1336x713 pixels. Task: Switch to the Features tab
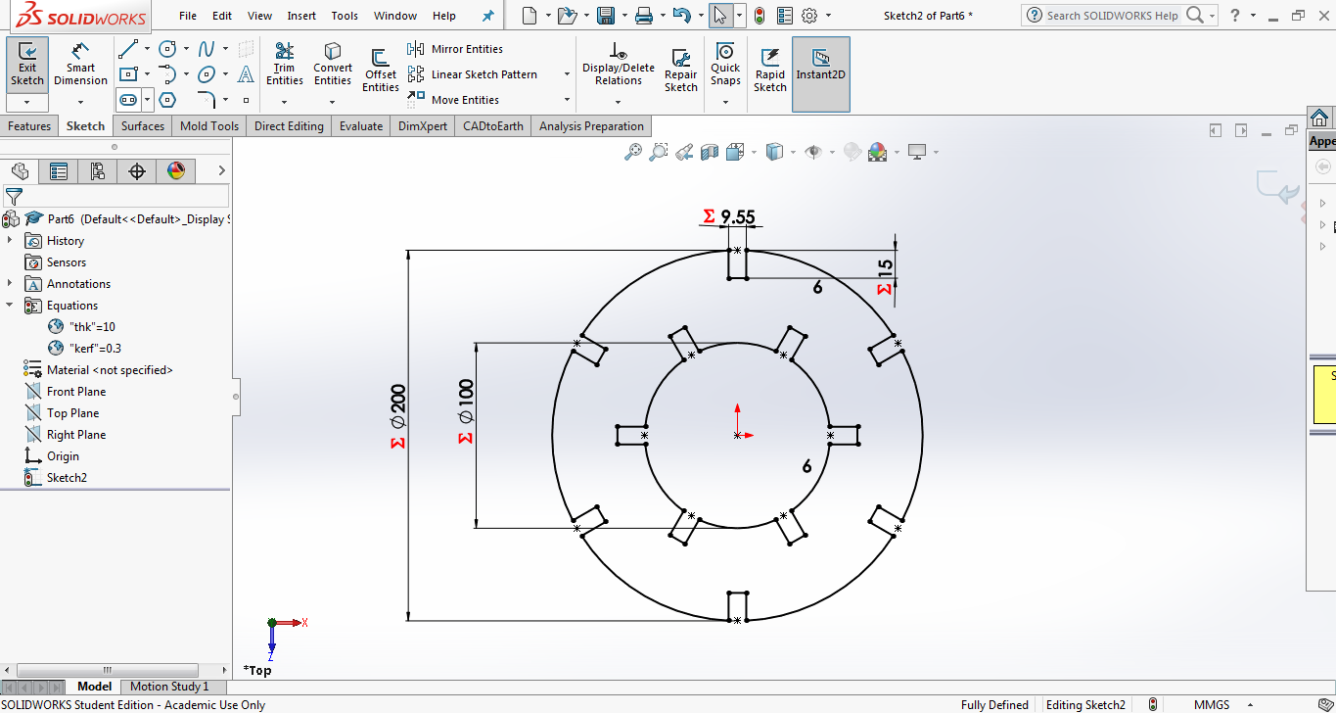29,126
